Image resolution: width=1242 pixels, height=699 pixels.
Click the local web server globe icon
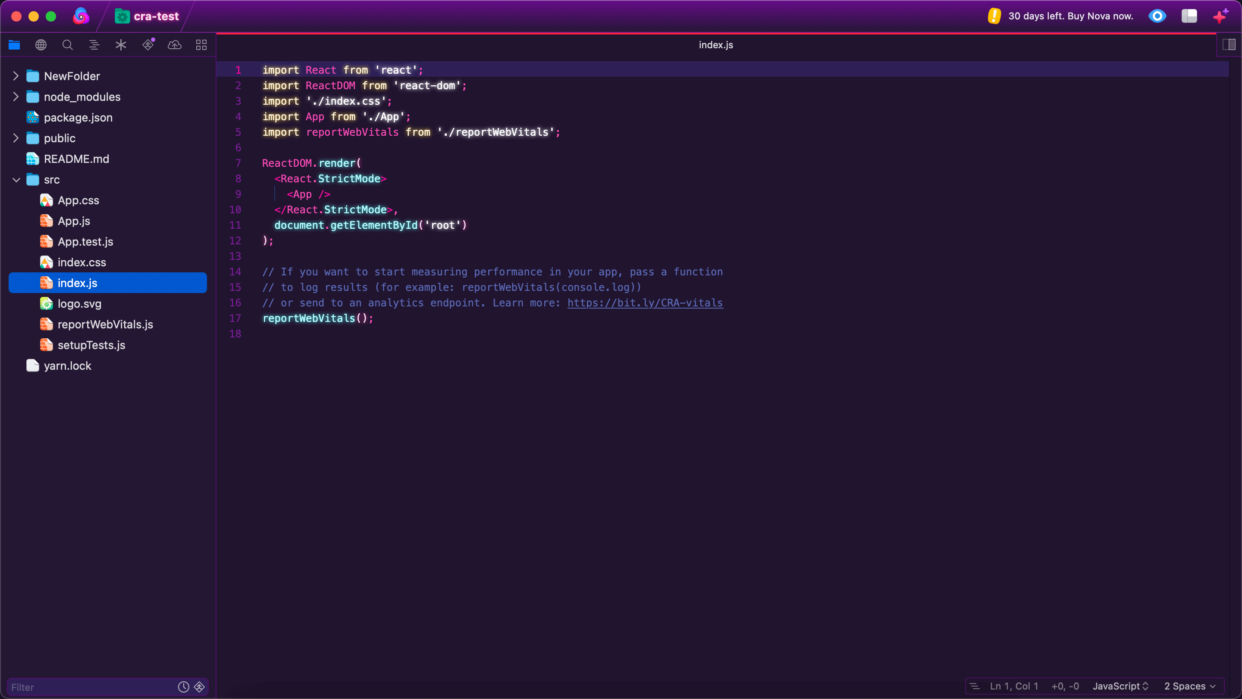click(41, 45)
